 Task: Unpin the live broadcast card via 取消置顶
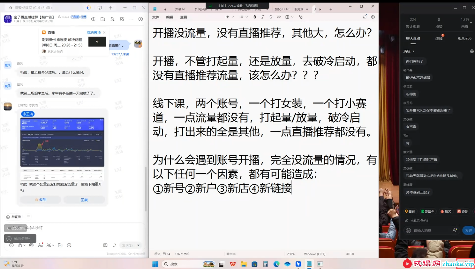click(94, 32)
